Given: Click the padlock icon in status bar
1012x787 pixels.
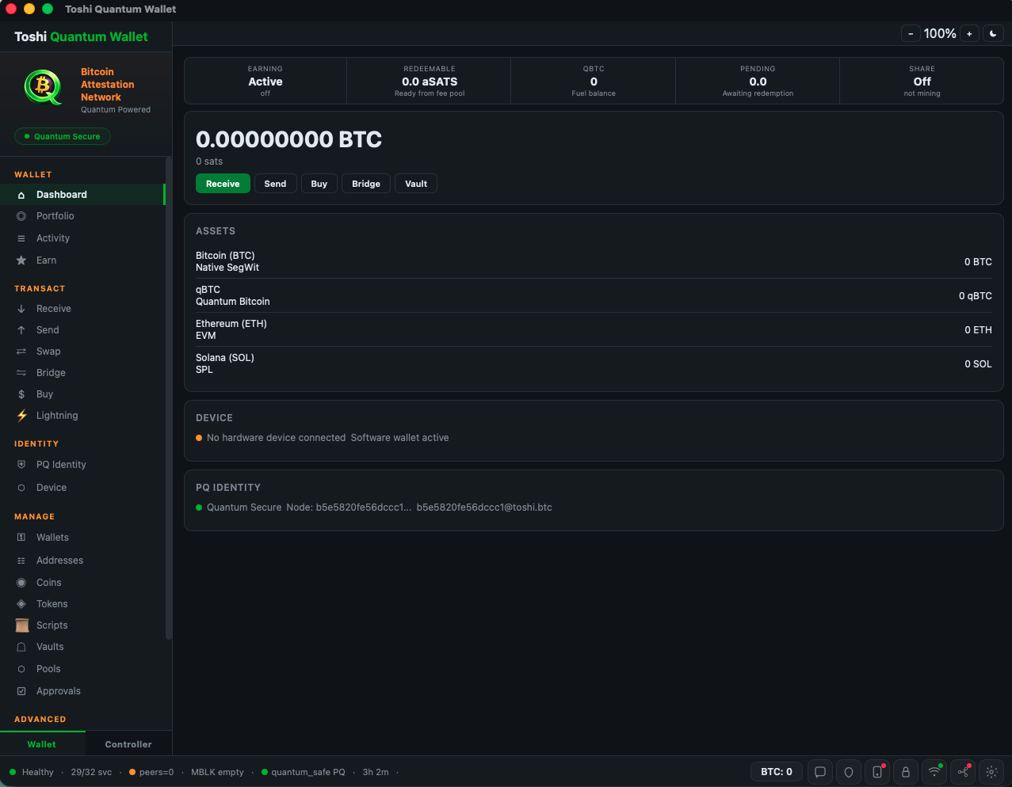Looking at the screenshot, I should click(906, 772).
